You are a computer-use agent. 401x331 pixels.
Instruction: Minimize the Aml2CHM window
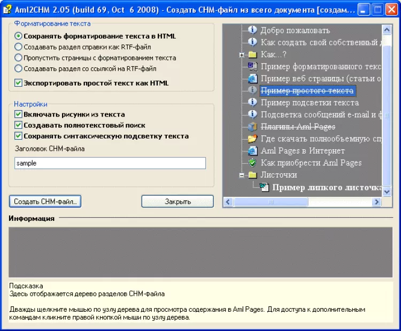point(364,10)
